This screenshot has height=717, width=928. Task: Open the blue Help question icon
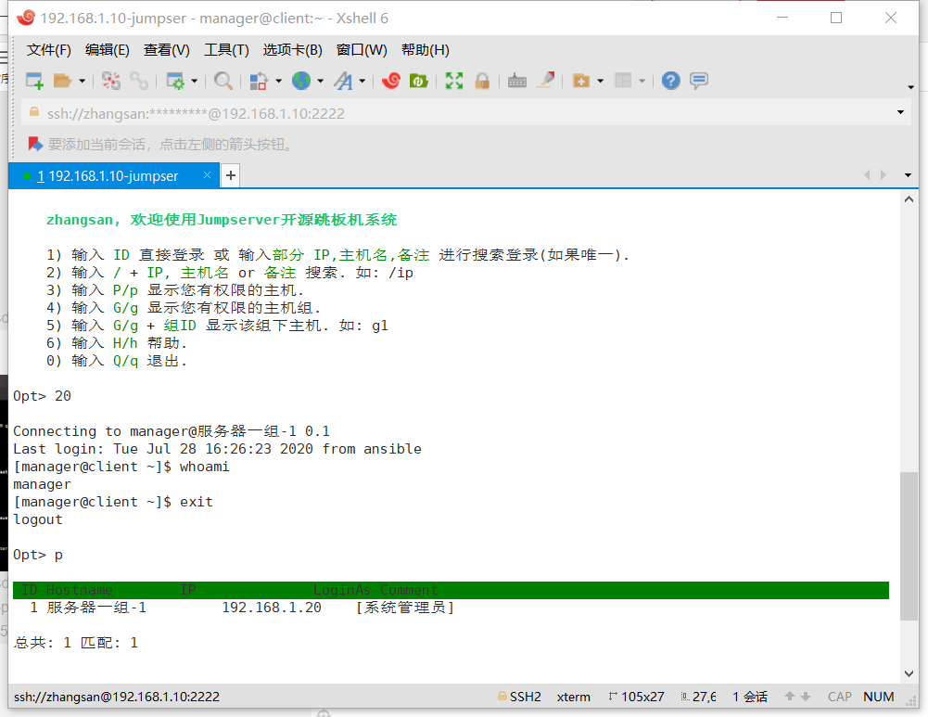click(x=670, y=81)
